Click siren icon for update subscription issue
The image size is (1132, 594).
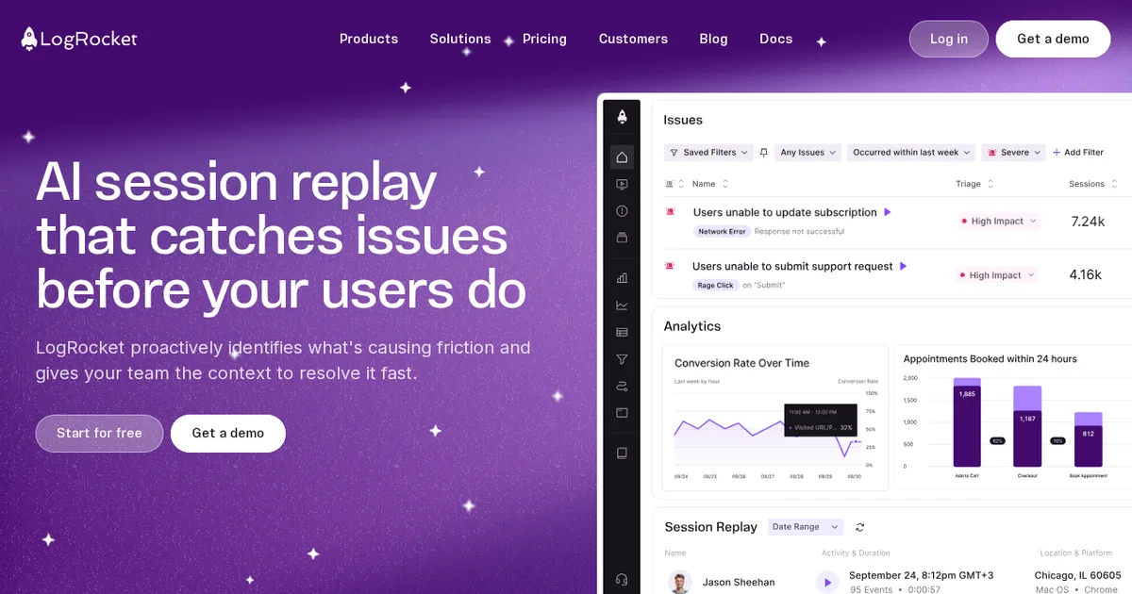point(671,212)
